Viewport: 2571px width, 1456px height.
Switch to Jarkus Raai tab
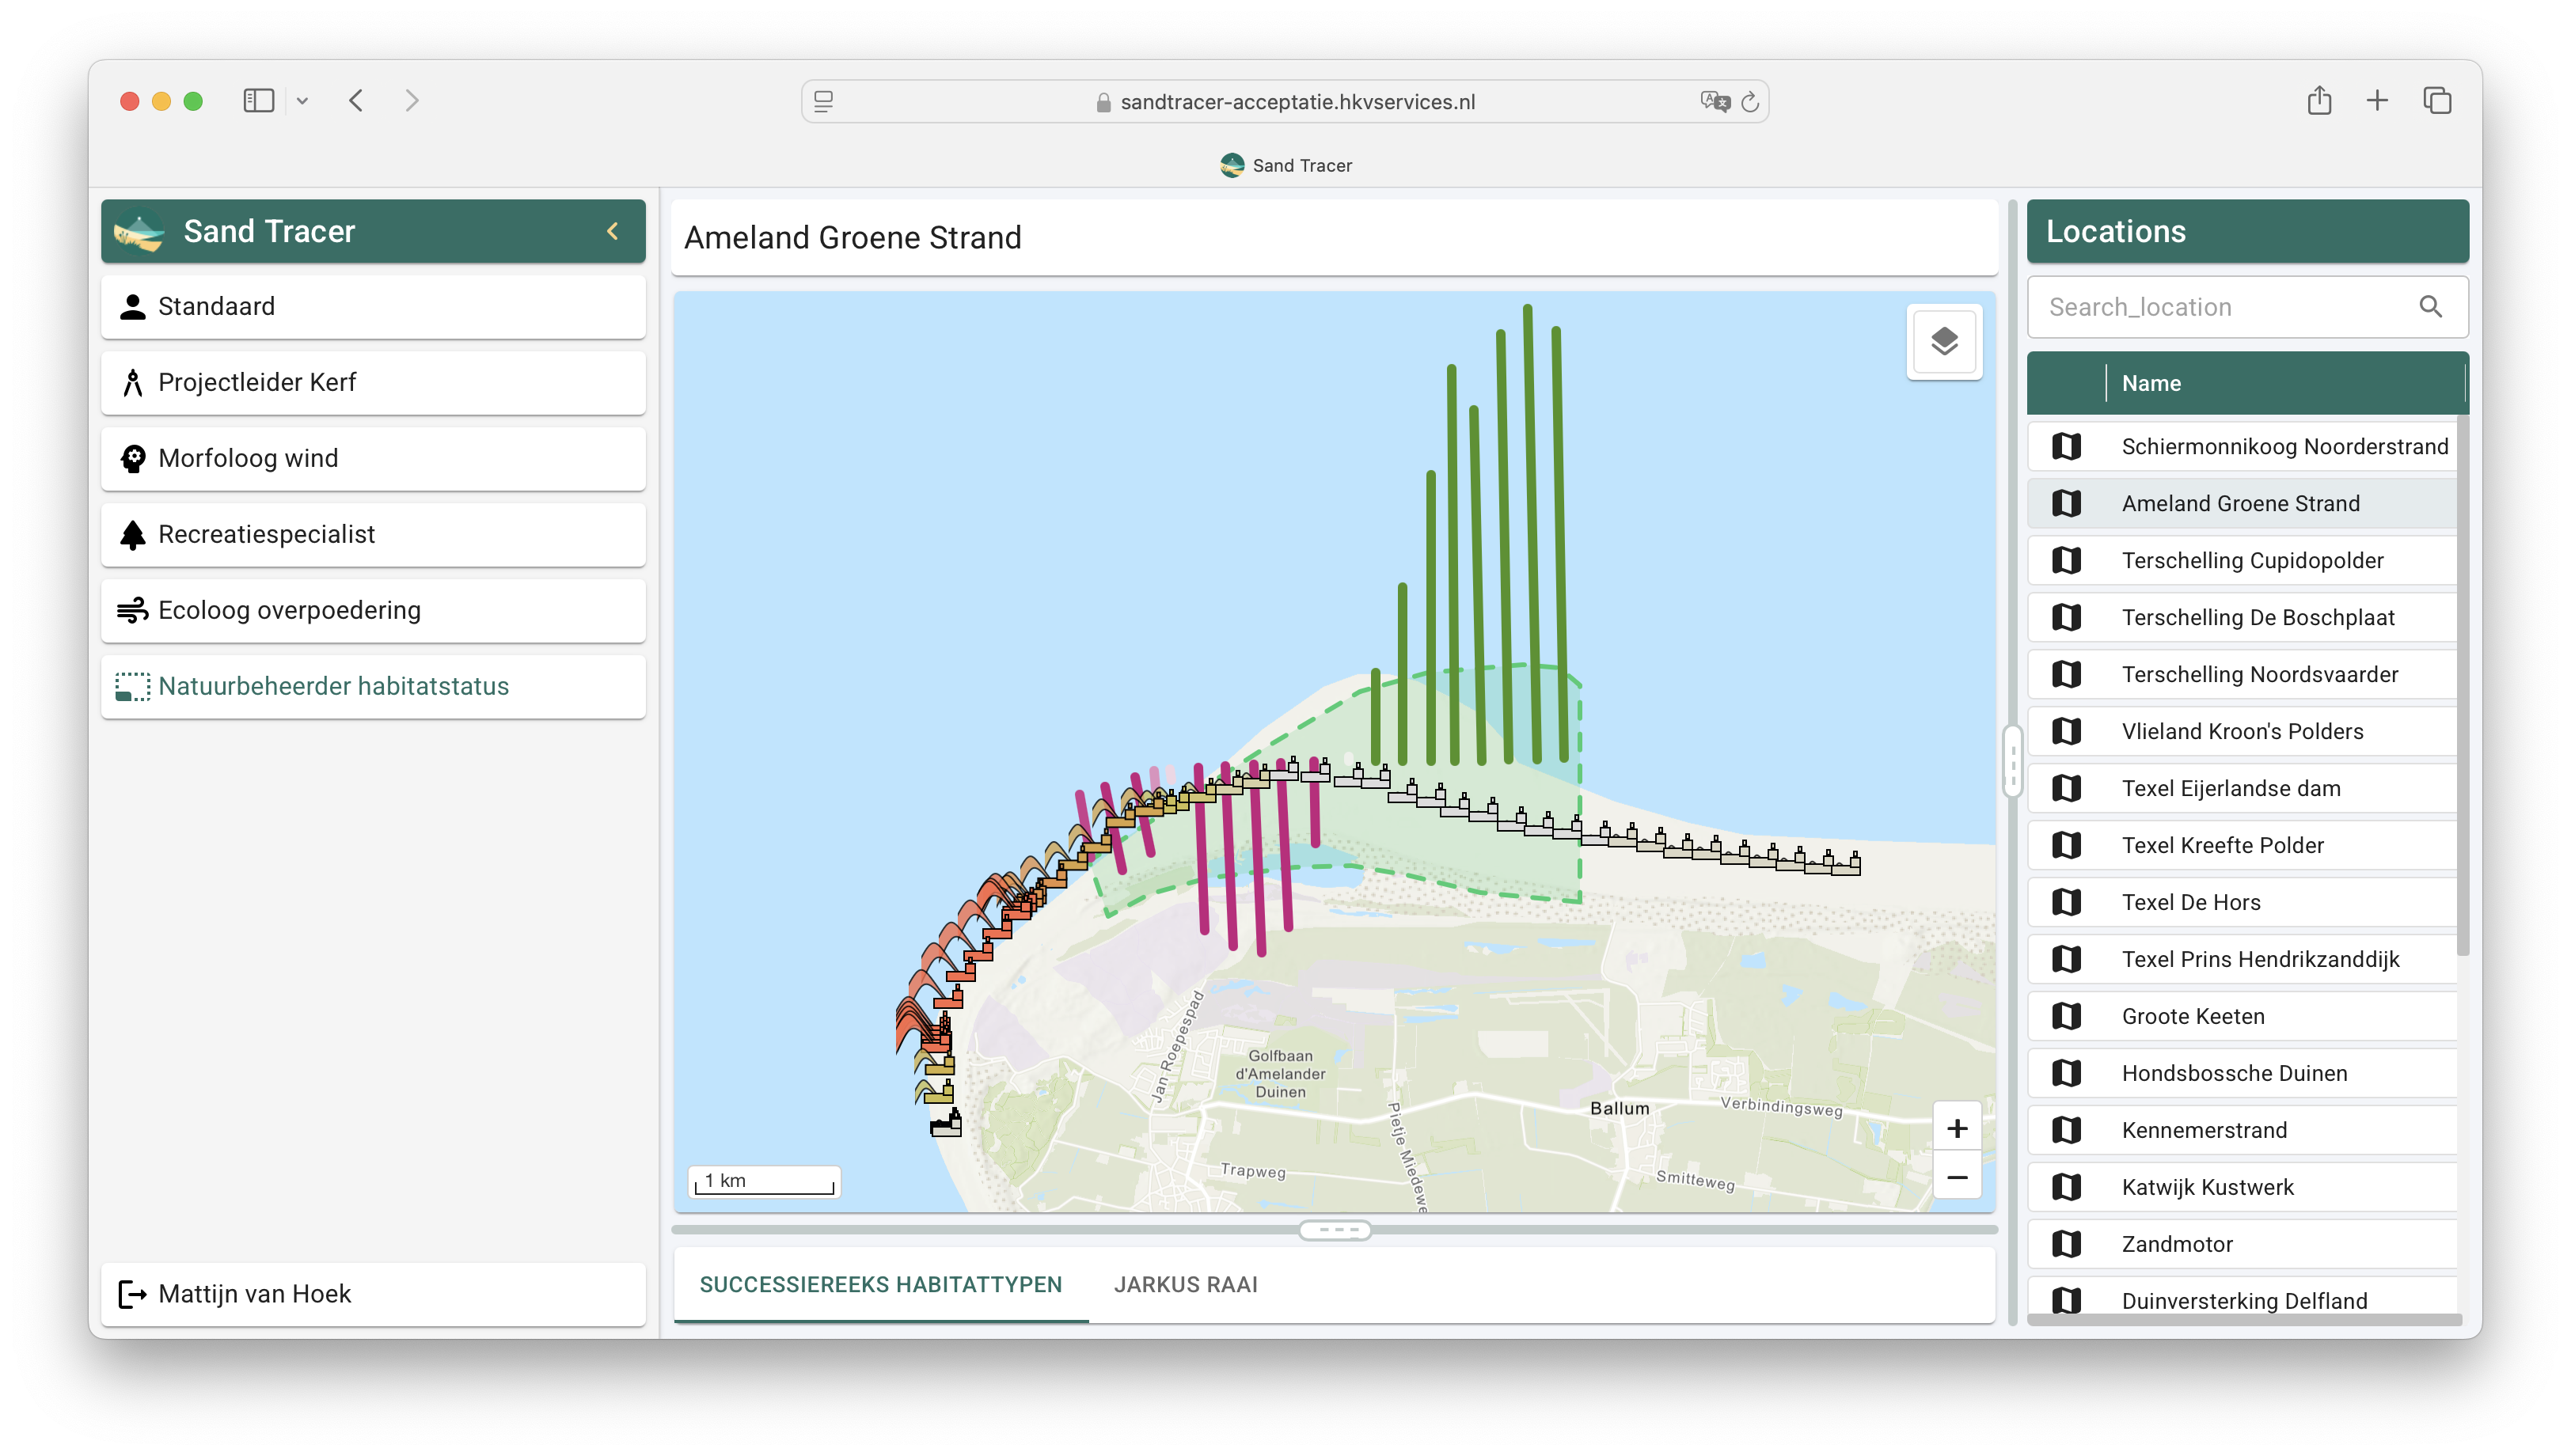pos(1185,1284)
